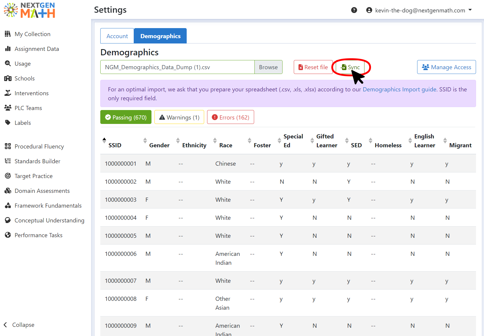The width and height of the screenshot is (484, 336).
Task: Click SSID 1000000009 cell
Action: [x=121, y=326]
